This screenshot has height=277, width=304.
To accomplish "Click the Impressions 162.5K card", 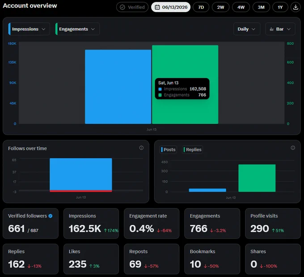I will pyautogui.click(x=91, y=223).
